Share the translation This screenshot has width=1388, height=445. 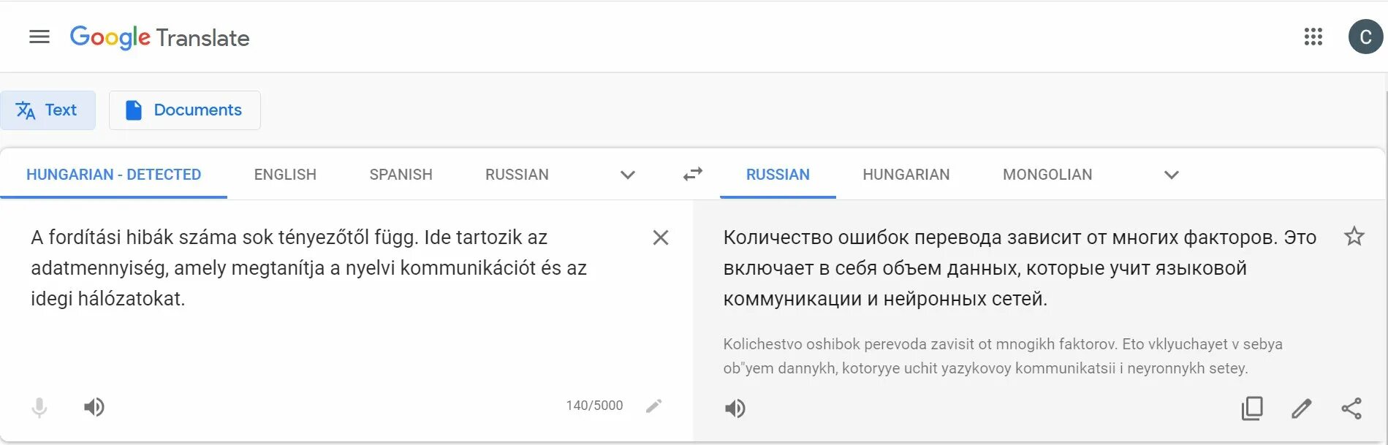(x=1351, y=408)
